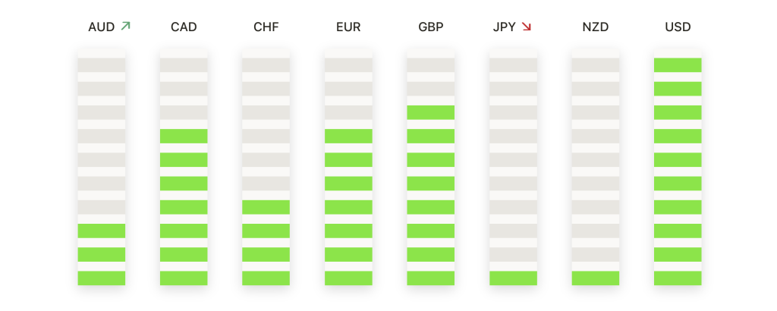
Task: Click the highest green segment in CAD meter
Action: tap(184, 137)
